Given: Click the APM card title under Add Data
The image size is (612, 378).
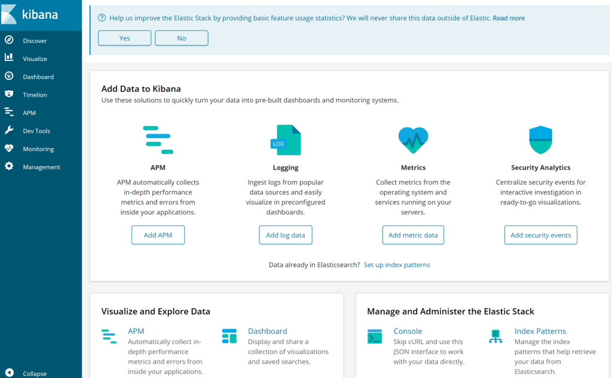Looking at the screenshot, I should (158, 167).
